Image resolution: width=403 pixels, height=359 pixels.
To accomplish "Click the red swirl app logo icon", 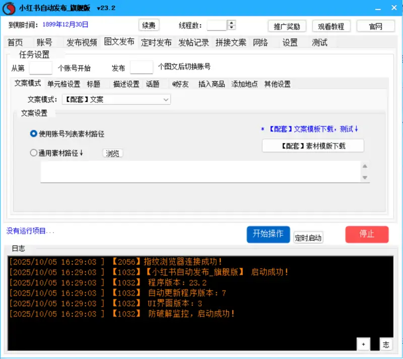I will 9,8.
